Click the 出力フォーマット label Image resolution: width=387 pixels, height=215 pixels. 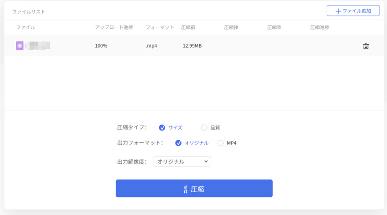pos(140,143)
